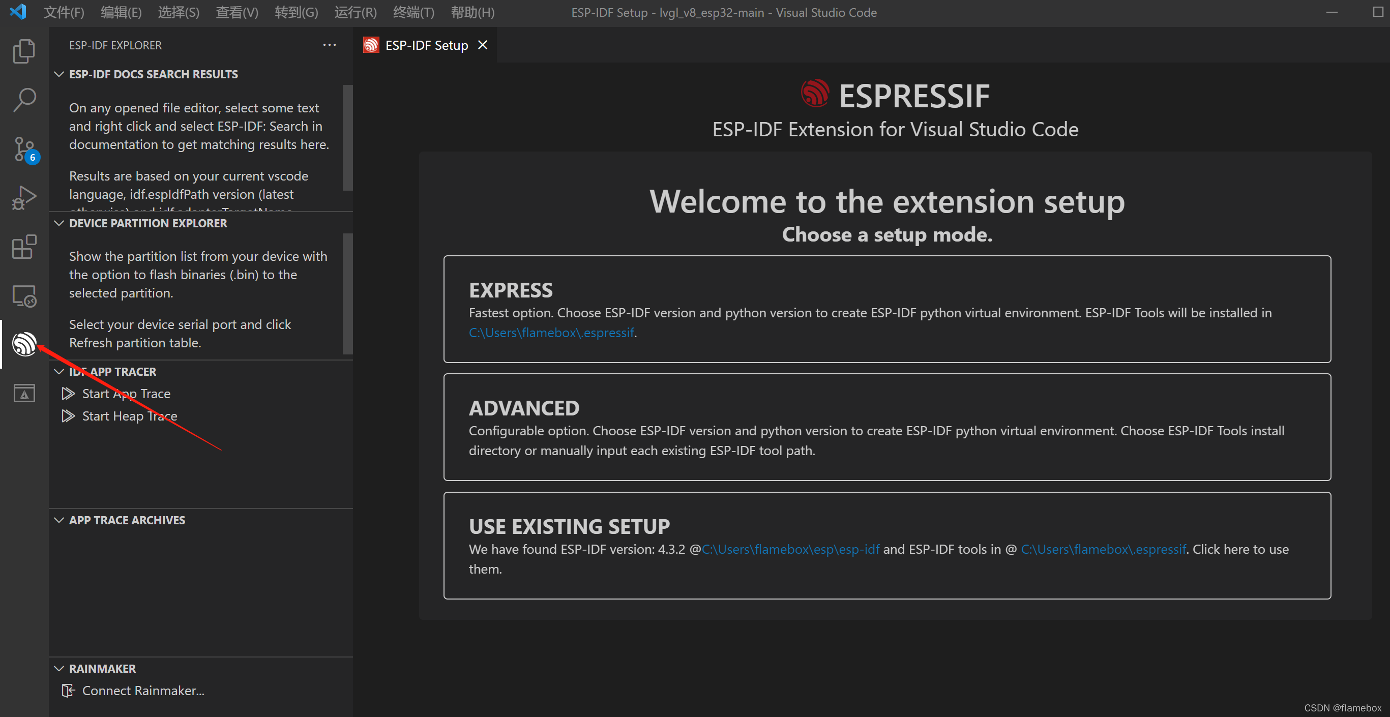Click the Connect Rainmaker sign-in icon
This screenshot has height=717, width=1390.
click(x=68, y=691)
